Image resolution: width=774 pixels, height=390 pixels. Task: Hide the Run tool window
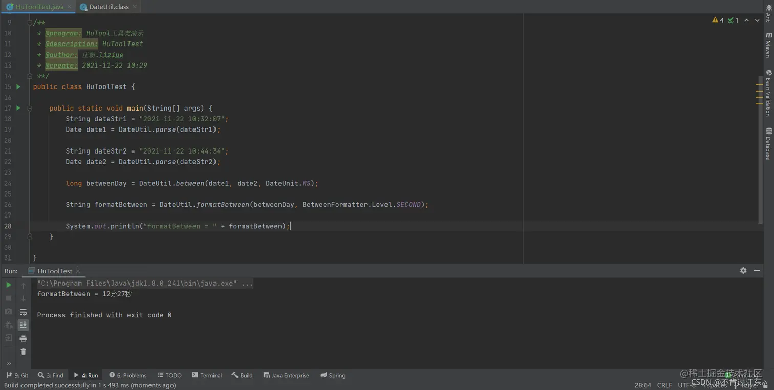coord(757,271)
